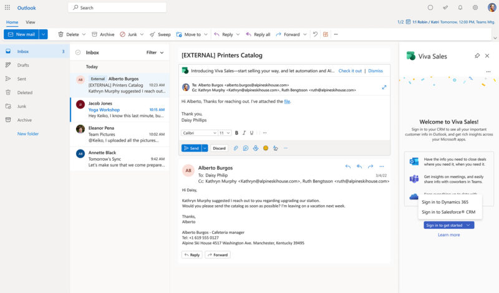Open the Filter dropdown in Inbox
This screenshot has height=293, width=499.
point(155,52)
